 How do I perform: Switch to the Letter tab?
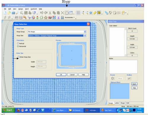click(x=117, y=103)
